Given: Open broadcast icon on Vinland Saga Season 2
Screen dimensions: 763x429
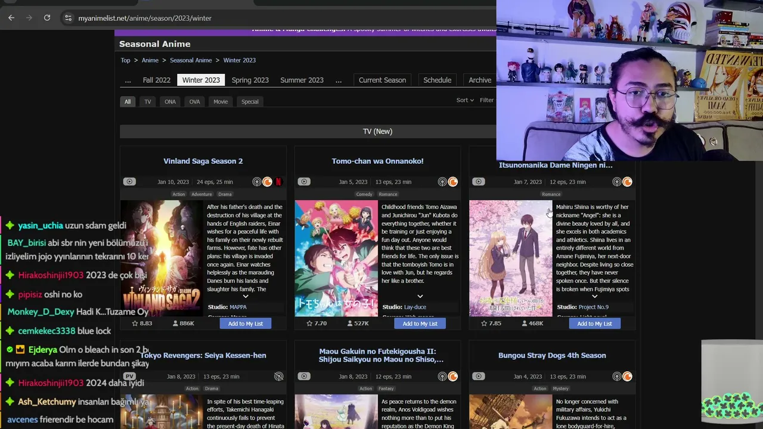Looking at the screenshot, I should tap(257, 182).
